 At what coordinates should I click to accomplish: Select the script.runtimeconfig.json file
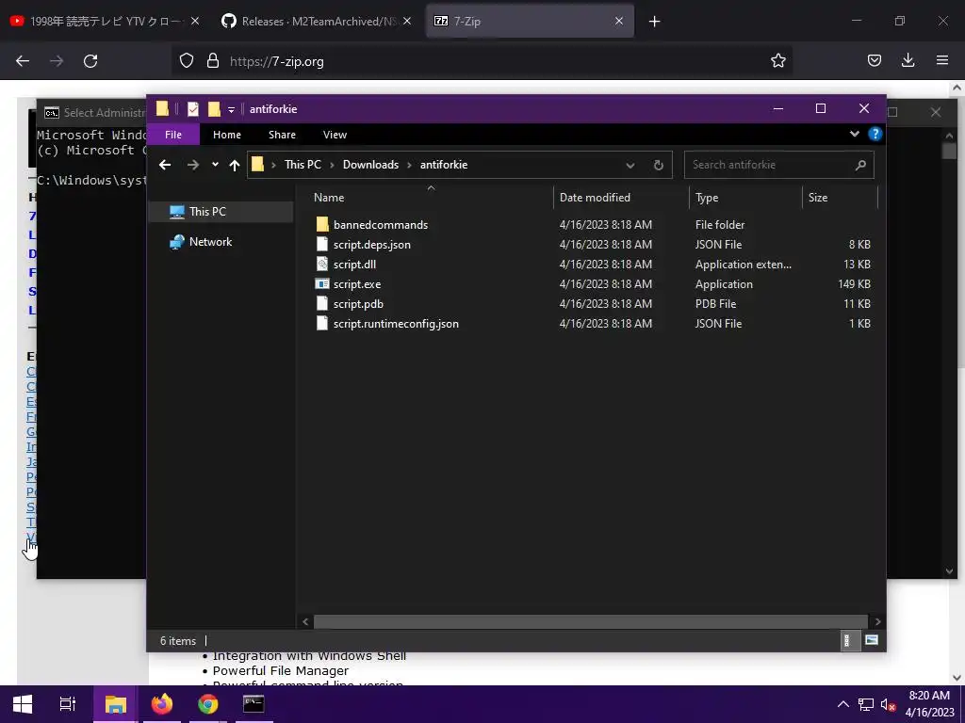click(396, 324)
